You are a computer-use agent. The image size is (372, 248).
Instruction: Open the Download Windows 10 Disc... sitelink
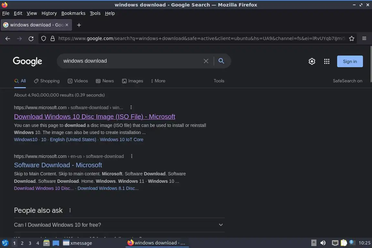click(x=44, y=189)
